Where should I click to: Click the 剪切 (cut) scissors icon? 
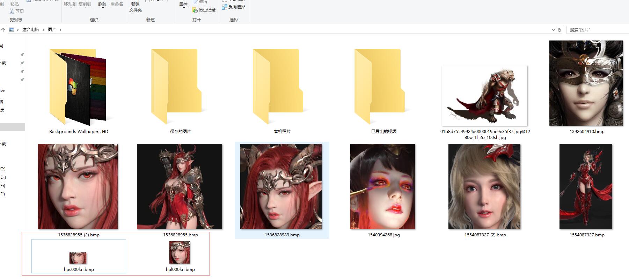pyautogui.click(x=12, y=11)
